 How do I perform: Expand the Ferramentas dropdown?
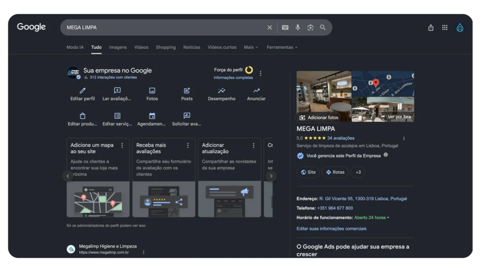pyautogui.click(x=282, y=47)
